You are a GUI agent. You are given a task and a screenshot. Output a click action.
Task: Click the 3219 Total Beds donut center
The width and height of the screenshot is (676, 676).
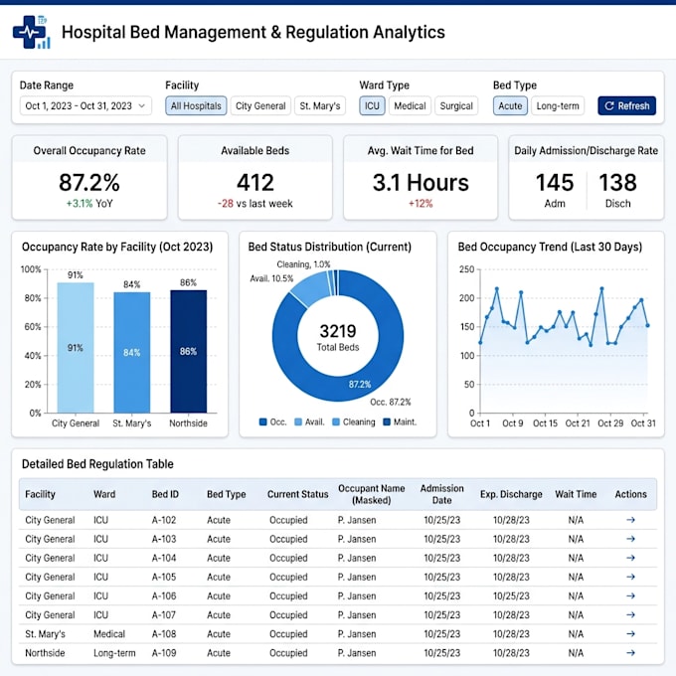coord(338,337)
